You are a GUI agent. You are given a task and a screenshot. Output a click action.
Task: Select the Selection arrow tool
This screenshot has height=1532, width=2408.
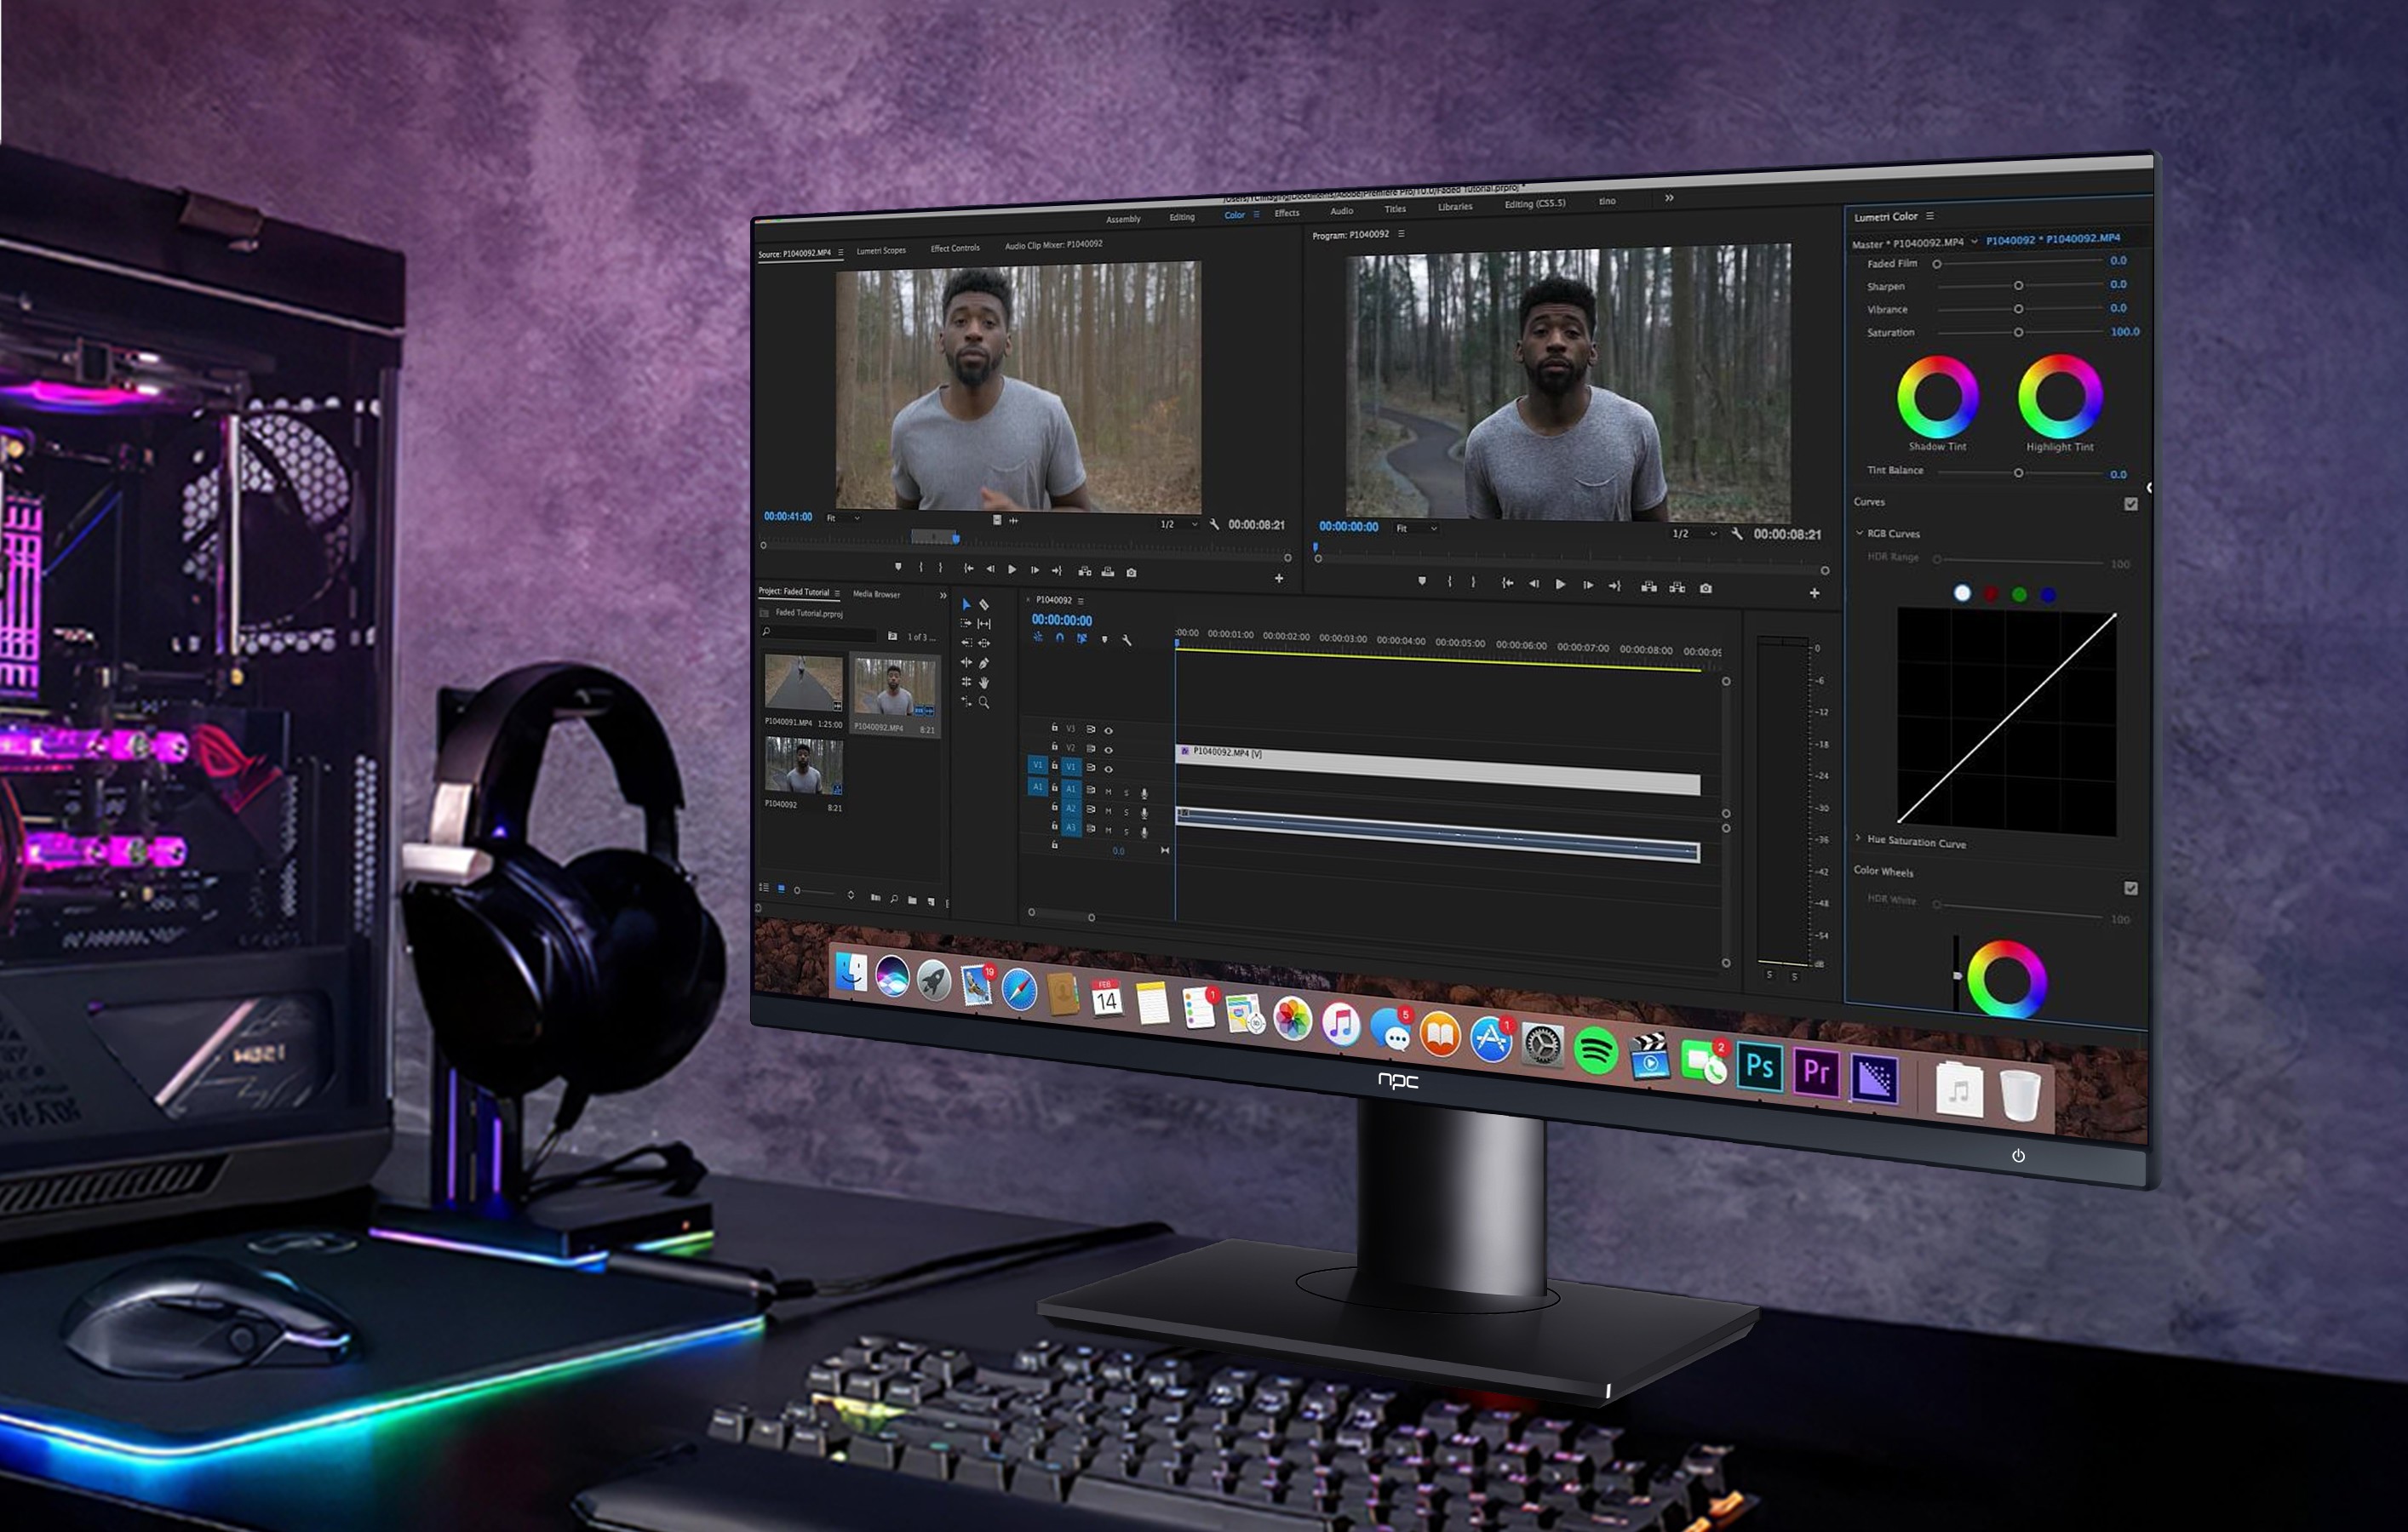pyautogui.click(x=966, y=603)
